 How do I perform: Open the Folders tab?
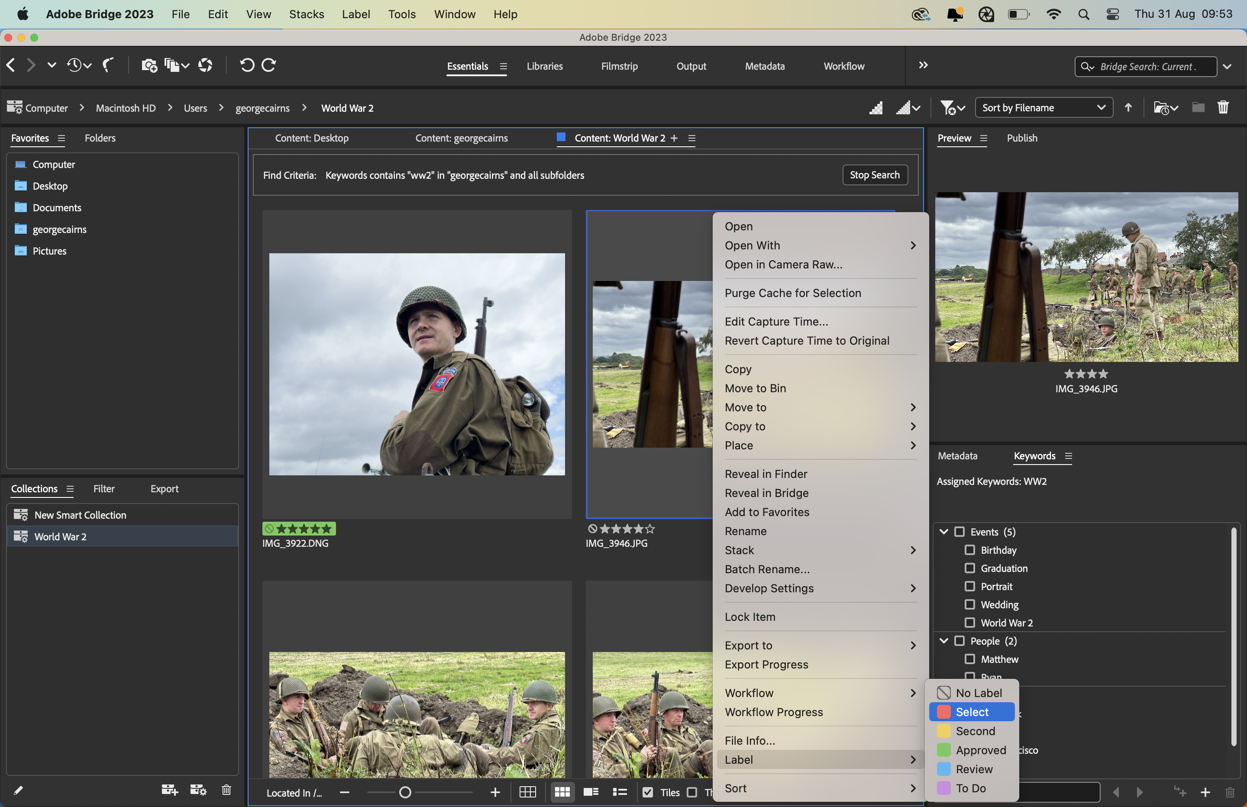pyautogui.click(x=100, y=139)
